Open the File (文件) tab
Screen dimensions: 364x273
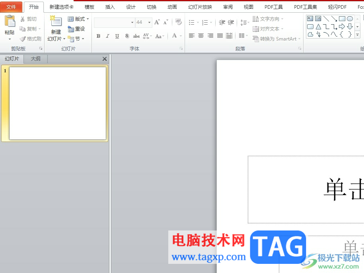coord(11,7)
